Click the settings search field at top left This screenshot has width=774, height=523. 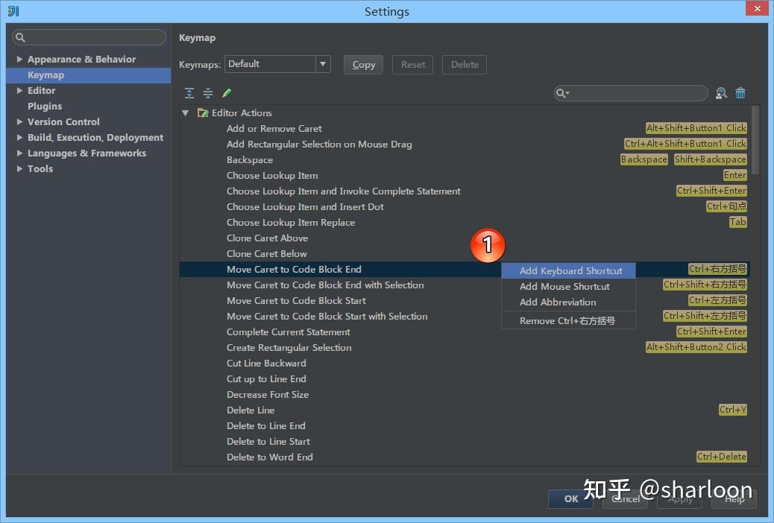89,37
